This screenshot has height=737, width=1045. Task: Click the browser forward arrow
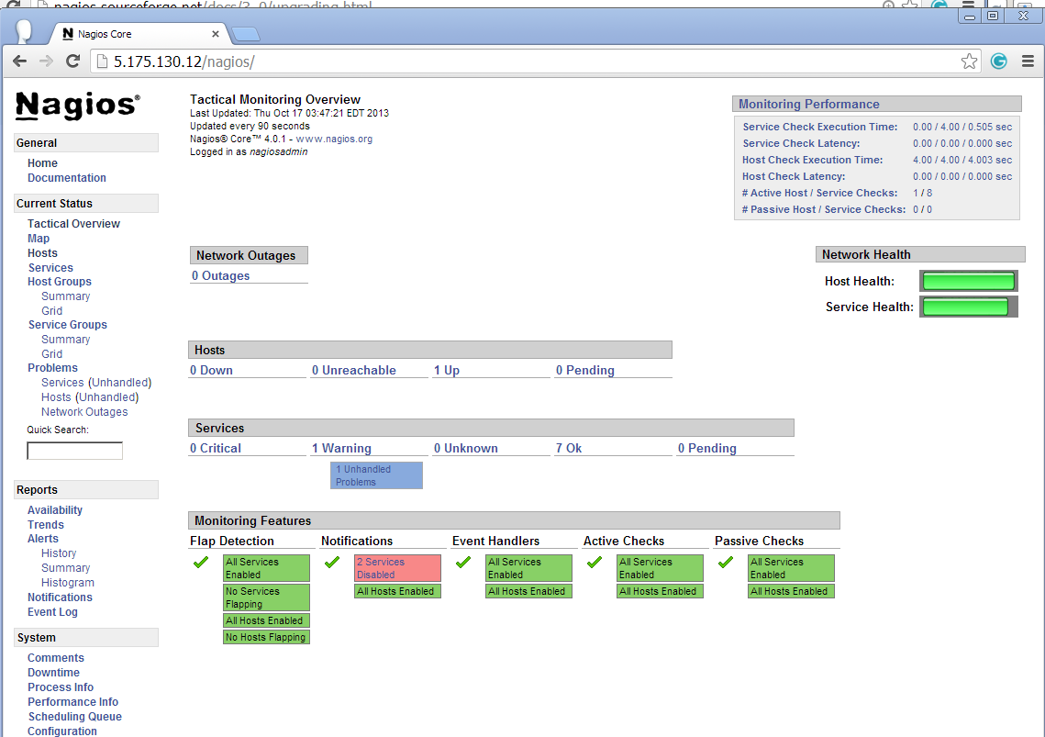point(46,61)
